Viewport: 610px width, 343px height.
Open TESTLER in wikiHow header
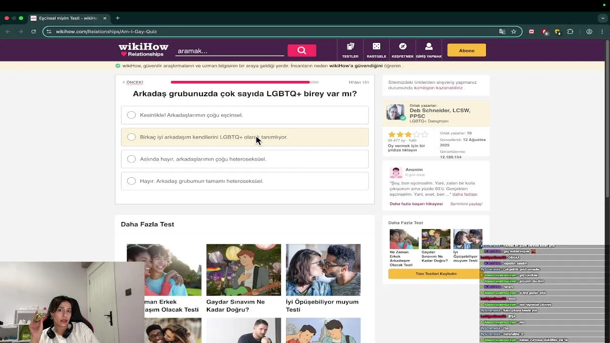point(350,50)
